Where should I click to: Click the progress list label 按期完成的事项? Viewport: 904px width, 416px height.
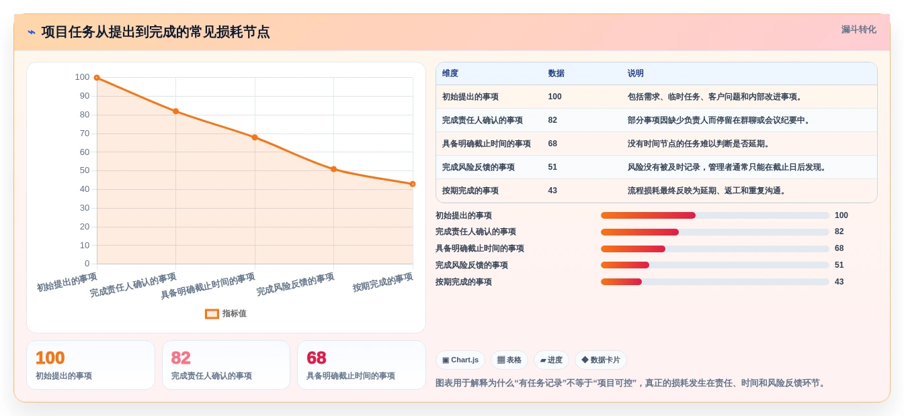(x=464, y=282)
